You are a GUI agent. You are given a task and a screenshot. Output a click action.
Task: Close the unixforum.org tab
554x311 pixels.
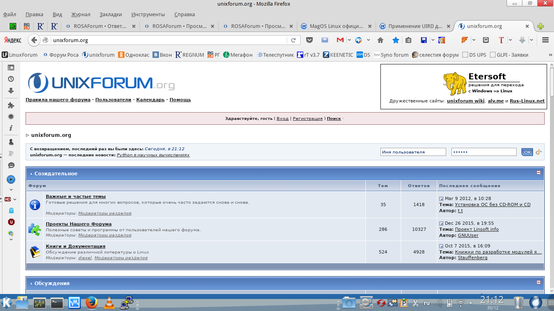click(x=527, y=26)
